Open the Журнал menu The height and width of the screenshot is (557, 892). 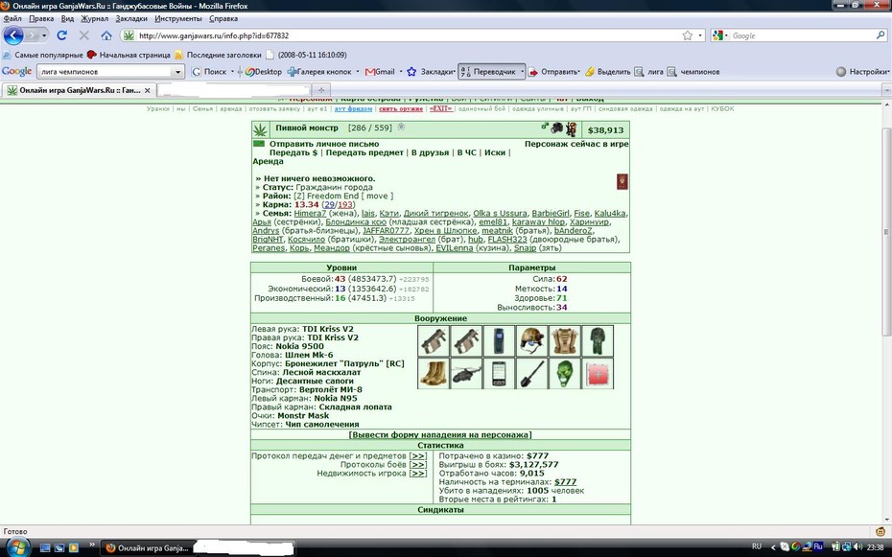tap(94, 19)
